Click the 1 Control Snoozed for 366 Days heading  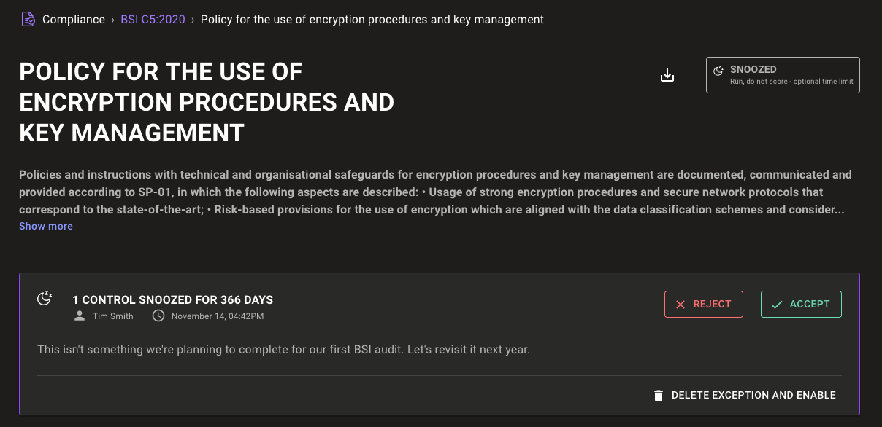tap(172, 299)
